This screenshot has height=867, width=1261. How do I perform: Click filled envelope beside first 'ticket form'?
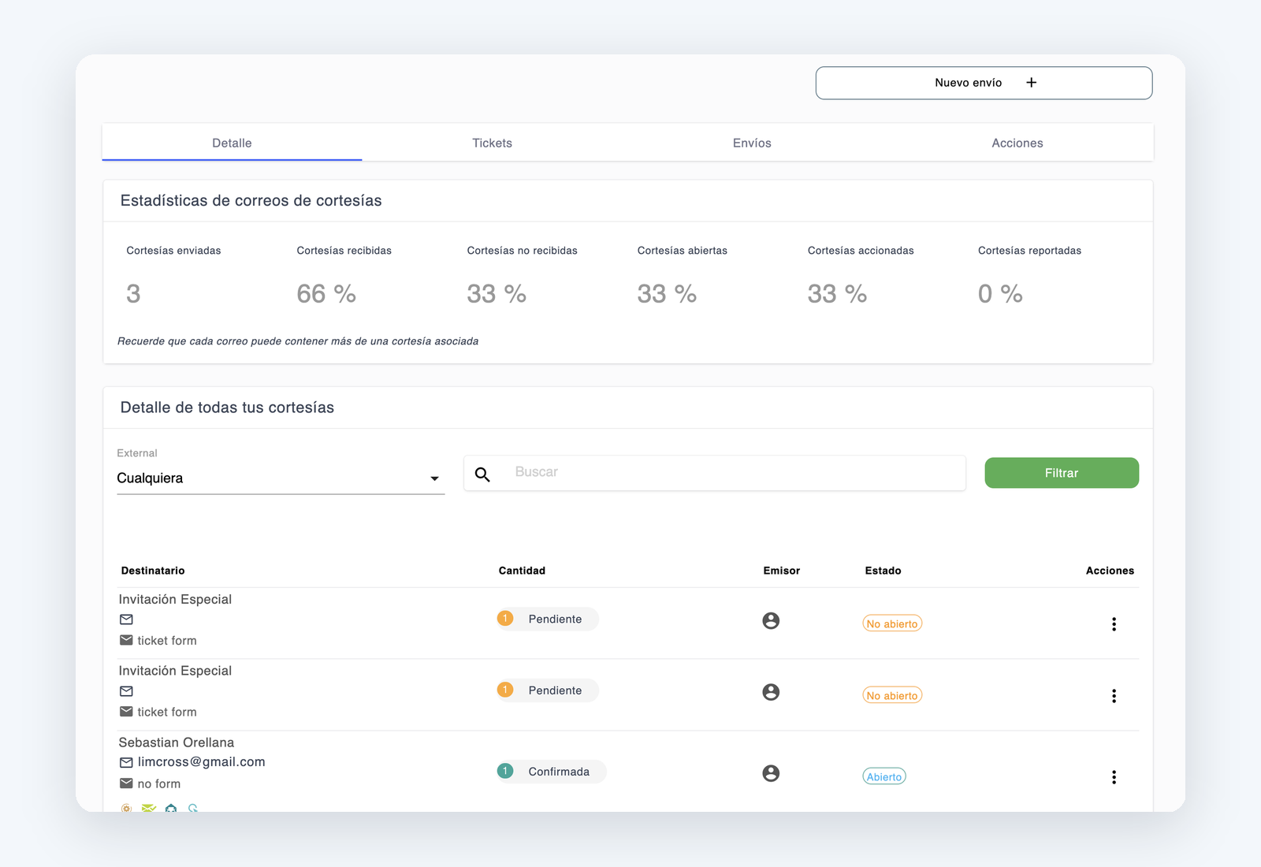pyautogui.click(x=126, y=640)
